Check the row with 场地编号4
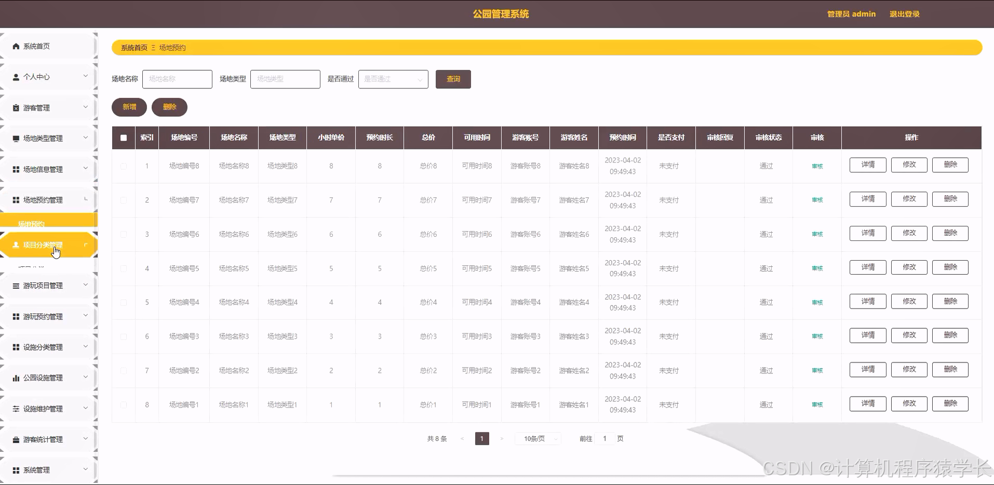This screenshot has width=994, height=485. coord(124,302)
